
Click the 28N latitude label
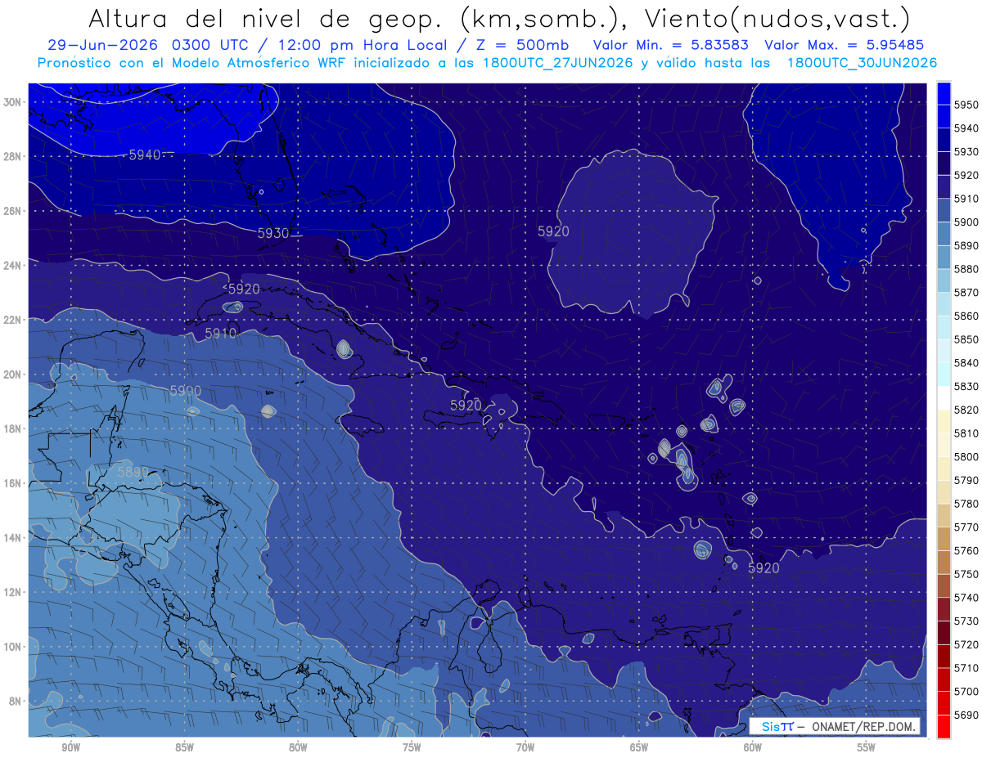(12, 156)
